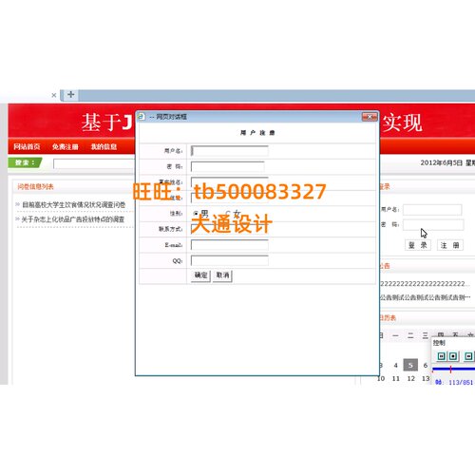Click the 用户注册 dialog heading
Image resolution: width=475 pixels, height=475 pixels.
pyautogui.click(x=257, y=133)
